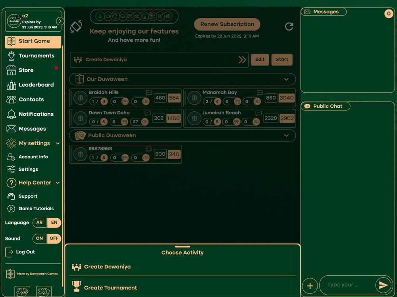Image resolution: width=397 pixels, height=297 pixels.
Task: Click the Edit button
Action: pyautogui.click(x=260, y=60)
